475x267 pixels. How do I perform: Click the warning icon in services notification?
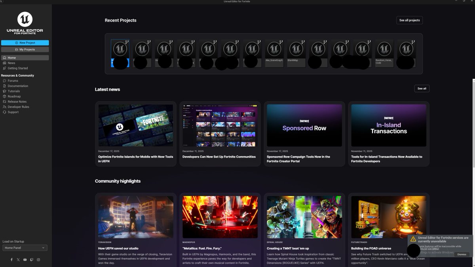click(x=413, y=239)
